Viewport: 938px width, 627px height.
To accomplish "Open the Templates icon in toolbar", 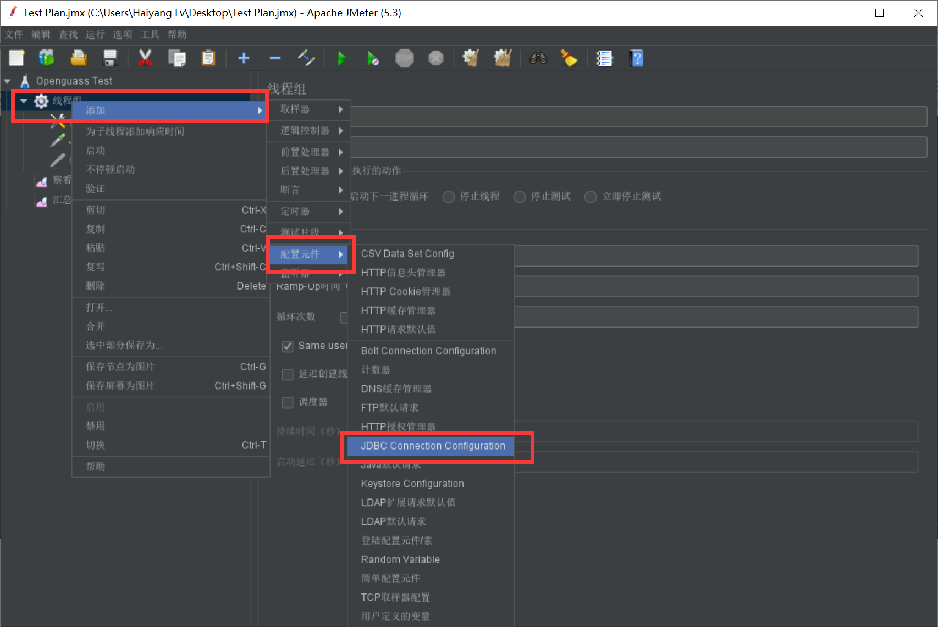I will point(47,58).
